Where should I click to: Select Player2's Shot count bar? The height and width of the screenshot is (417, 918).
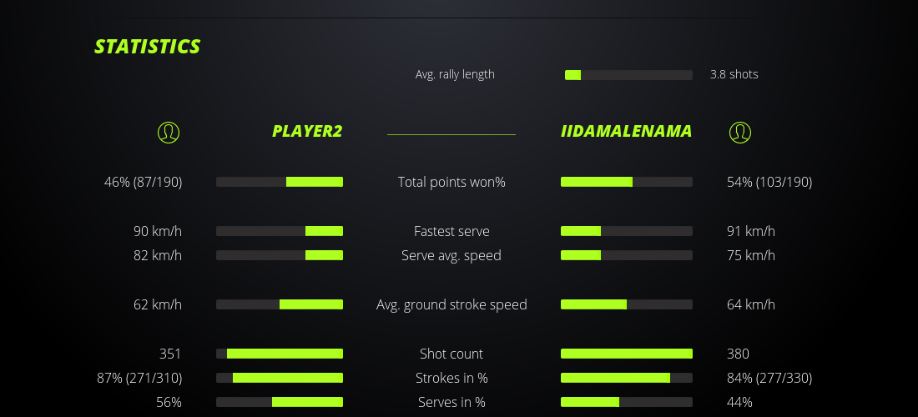[x=280, y=354]
